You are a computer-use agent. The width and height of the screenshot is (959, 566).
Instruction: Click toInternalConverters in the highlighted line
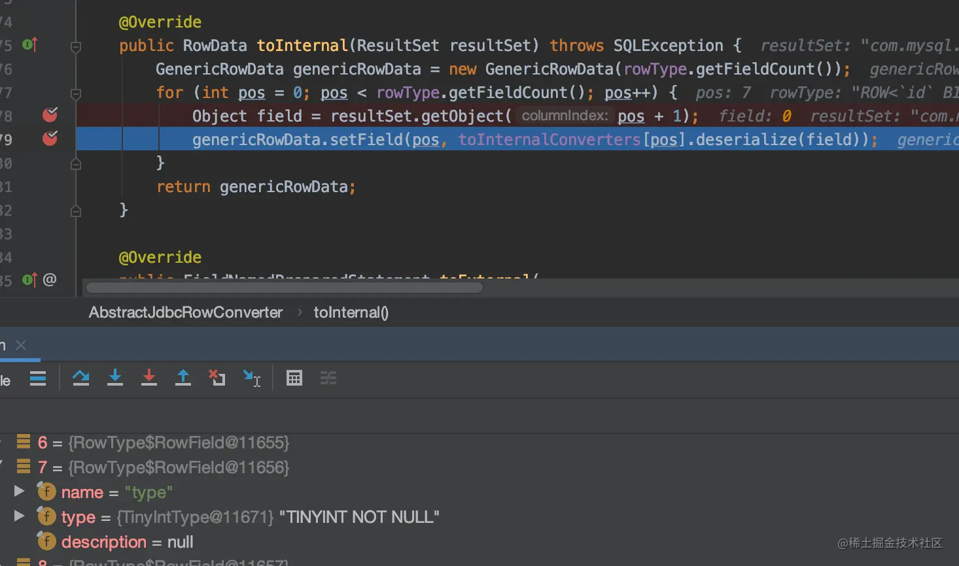[x=549, y=139]
